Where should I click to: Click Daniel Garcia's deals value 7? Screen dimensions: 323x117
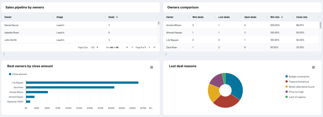tap(109, 25)
